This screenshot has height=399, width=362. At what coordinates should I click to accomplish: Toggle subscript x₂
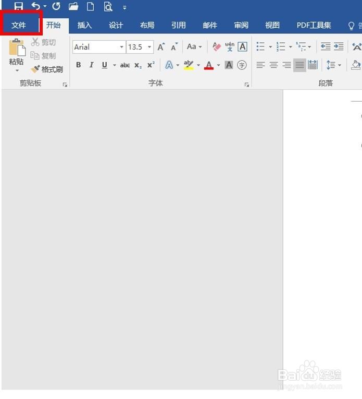[x=138, y=65]
